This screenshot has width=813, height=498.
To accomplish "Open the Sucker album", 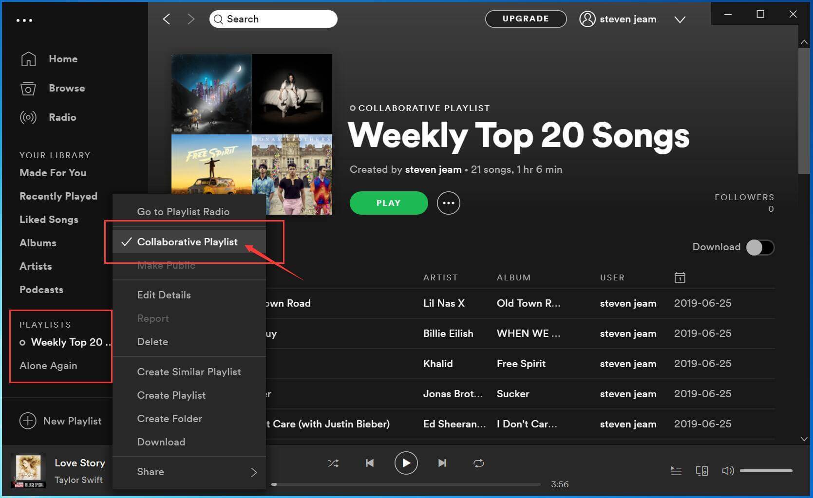I will [513, 394].
